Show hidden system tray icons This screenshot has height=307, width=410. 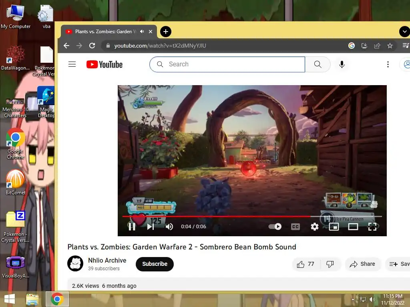tap(353, 299)
